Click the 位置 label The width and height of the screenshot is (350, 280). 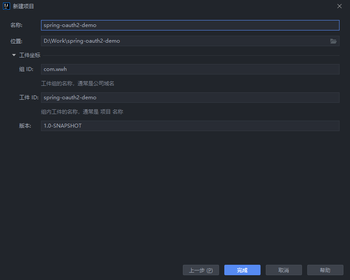(x=17, y=41)
